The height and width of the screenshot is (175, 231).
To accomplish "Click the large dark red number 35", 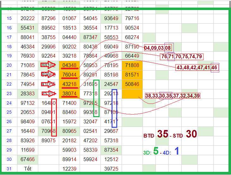I will (x=163, y=134).
